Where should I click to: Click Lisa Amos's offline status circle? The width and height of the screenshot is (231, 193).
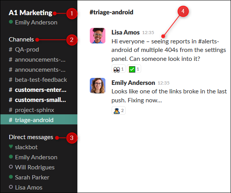click(11, 187)
